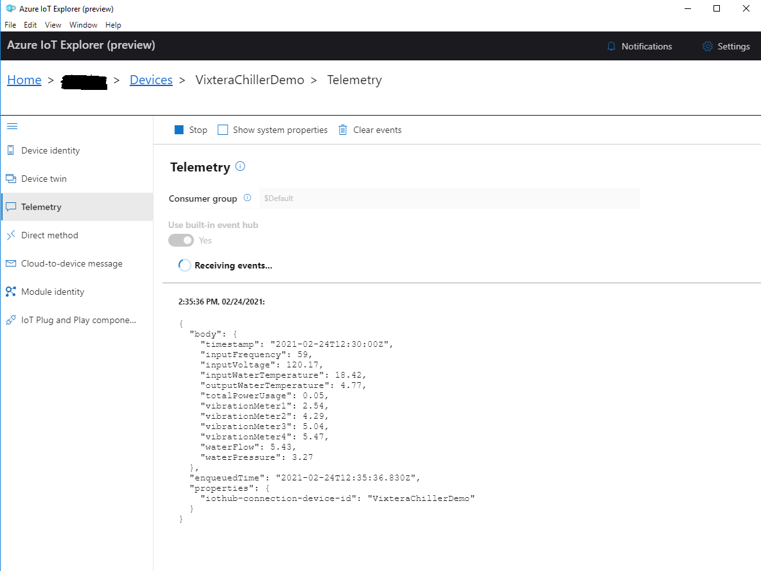The height and width of the screenshot is (571, 761).
Task: Open the Help menu
Action: [x=113, y=25]
